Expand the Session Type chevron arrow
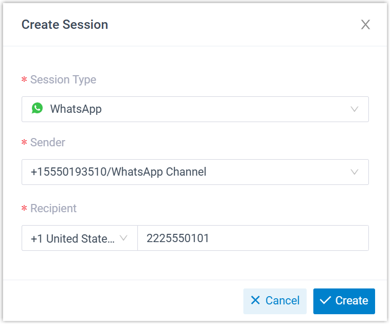Viewport: 390px width, 324px height. coord(354,109)
